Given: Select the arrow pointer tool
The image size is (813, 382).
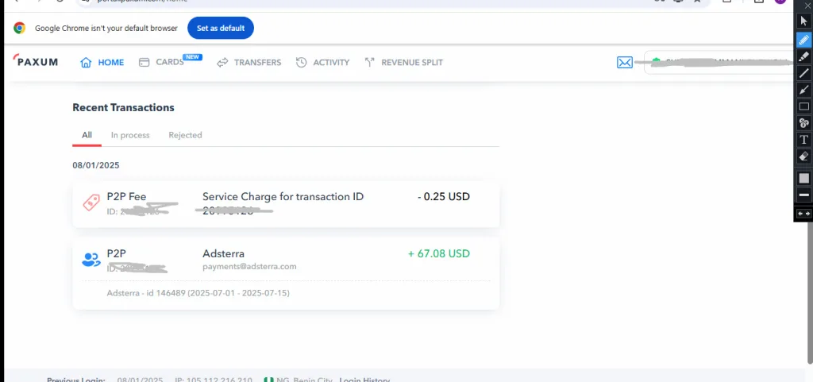Looking at the screenshot, I should click(803, 21).
